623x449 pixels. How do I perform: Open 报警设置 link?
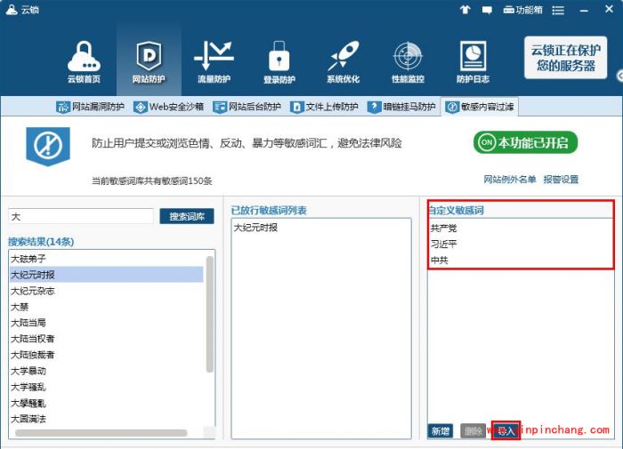(561, 180)
